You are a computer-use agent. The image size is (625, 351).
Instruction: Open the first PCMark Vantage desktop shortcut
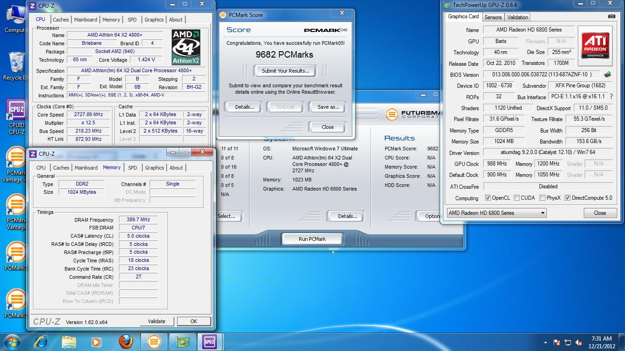pyautogui.click(x=16, y=165)
